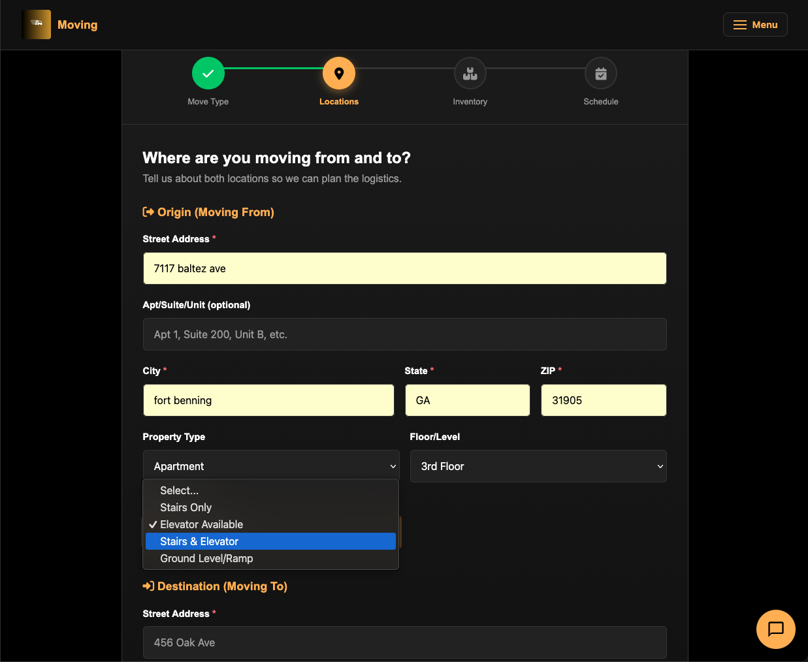Expand the Property Type dropdown
The width and height of the screenshot is (808, 662).
(x=270, y=466)
